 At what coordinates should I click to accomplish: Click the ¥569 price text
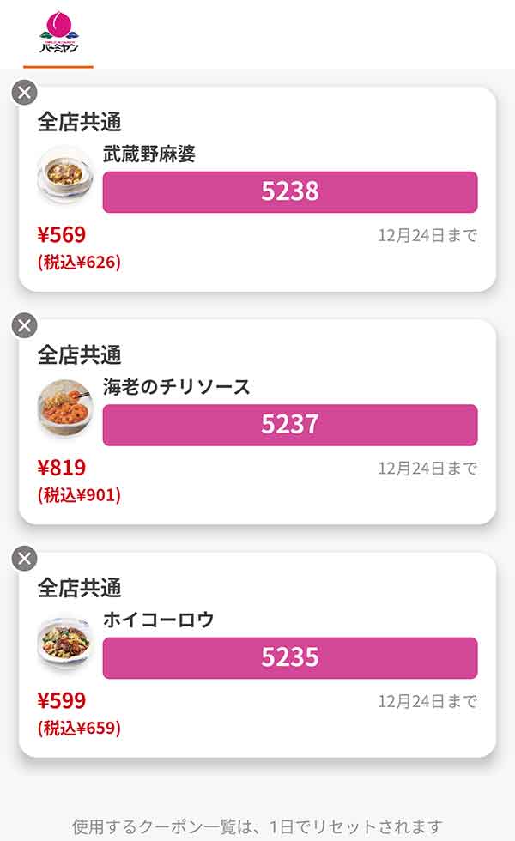point(62,234)
